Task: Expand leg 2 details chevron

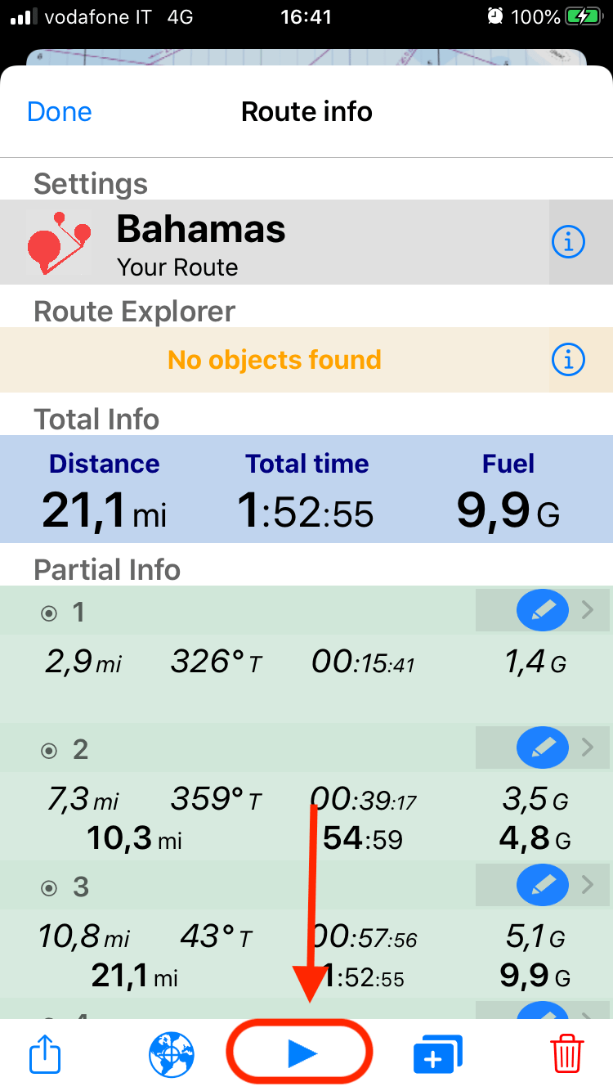Action: [588, 748]
